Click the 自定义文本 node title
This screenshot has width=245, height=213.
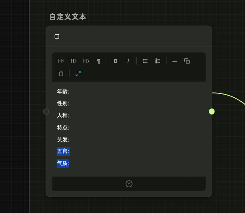[x=68, y=17]
